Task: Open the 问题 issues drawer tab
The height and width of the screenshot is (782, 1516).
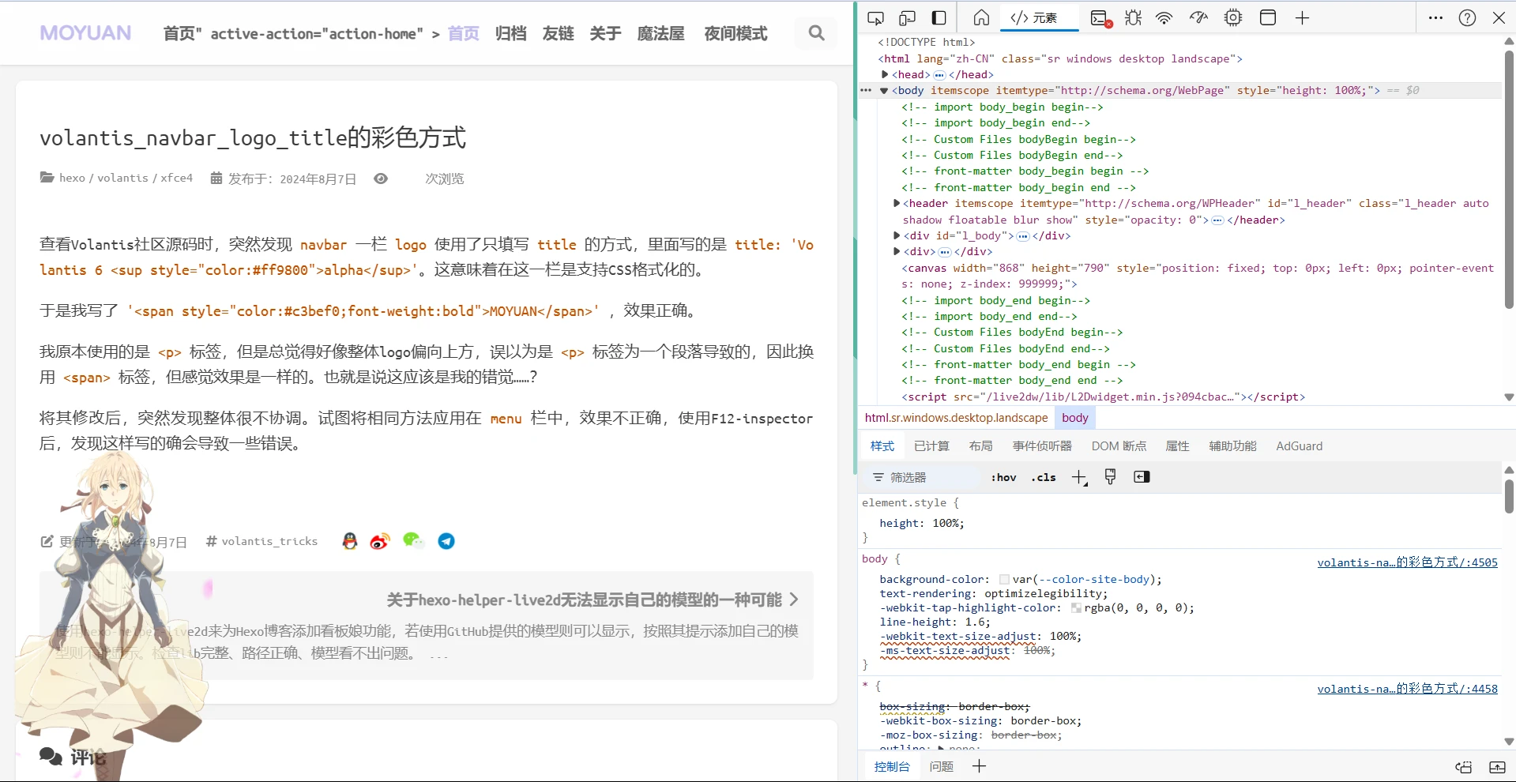Action: click(x=941, y=766)
